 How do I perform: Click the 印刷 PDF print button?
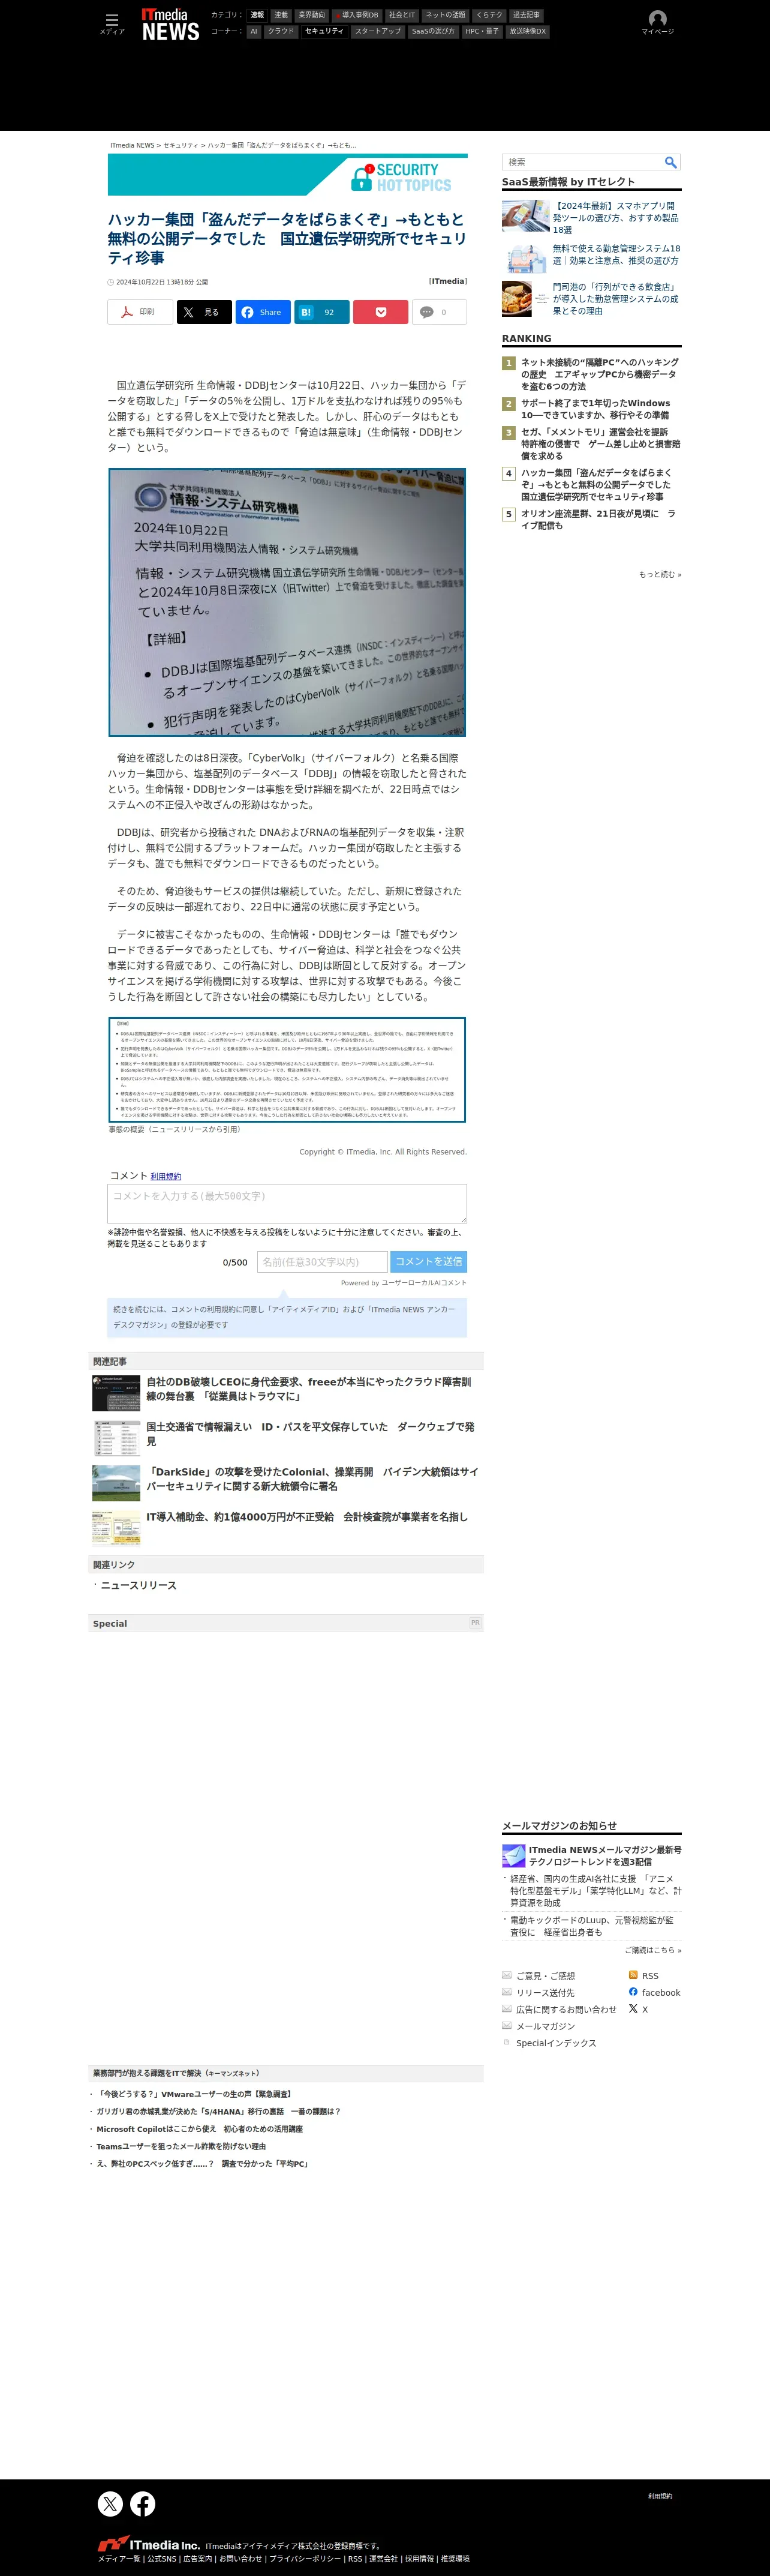(x=140, y=312)
